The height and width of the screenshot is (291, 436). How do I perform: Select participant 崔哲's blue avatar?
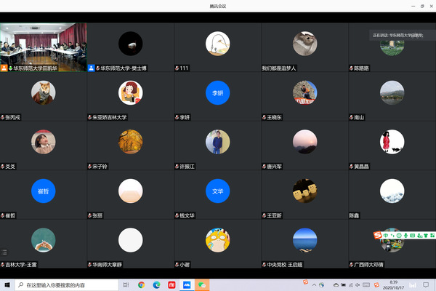(43, 191)
